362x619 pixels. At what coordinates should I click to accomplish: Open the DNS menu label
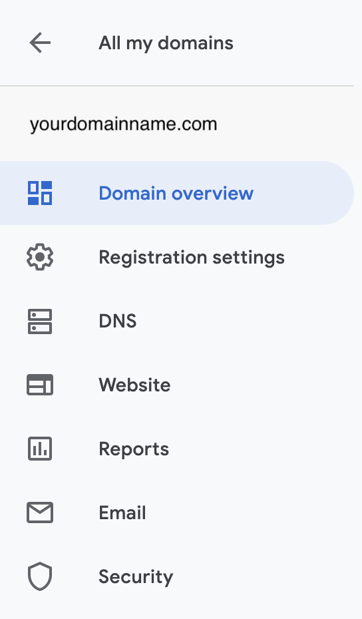pos(118,321)
